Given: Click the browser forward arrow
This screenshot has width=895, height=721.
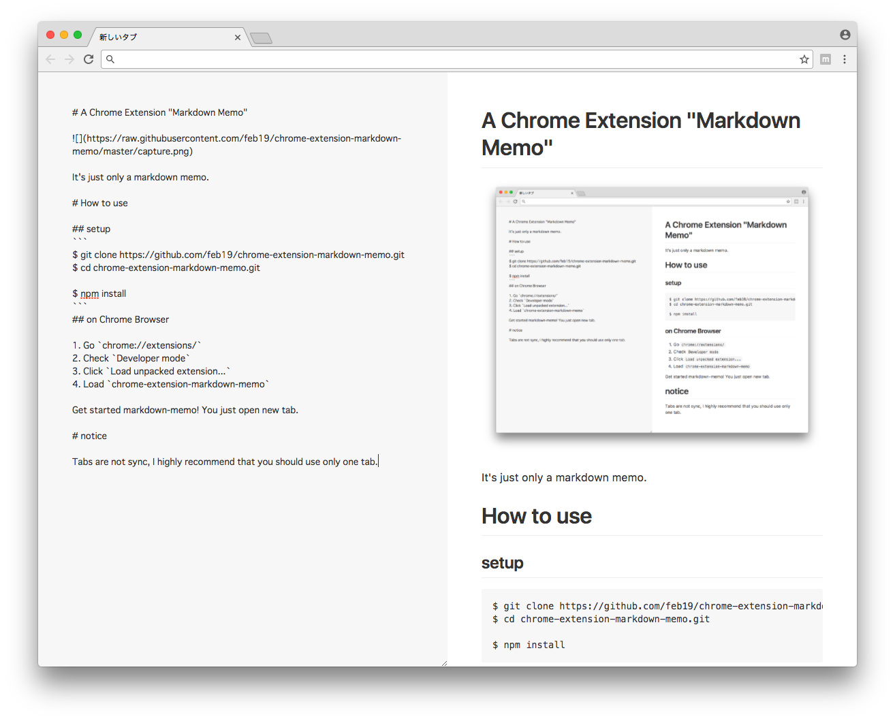Looking at the screenshot, I should click(x=69, y=59).
